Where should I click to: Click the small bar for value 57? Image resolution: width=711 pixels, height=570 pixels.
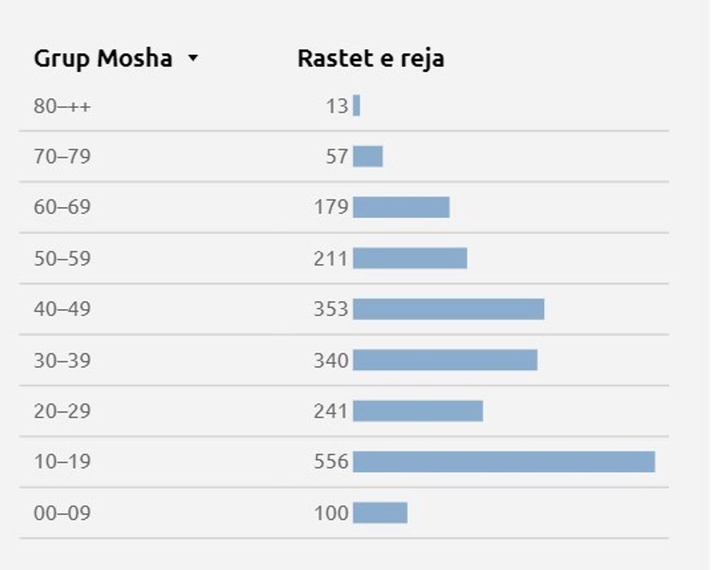[368, 157]
